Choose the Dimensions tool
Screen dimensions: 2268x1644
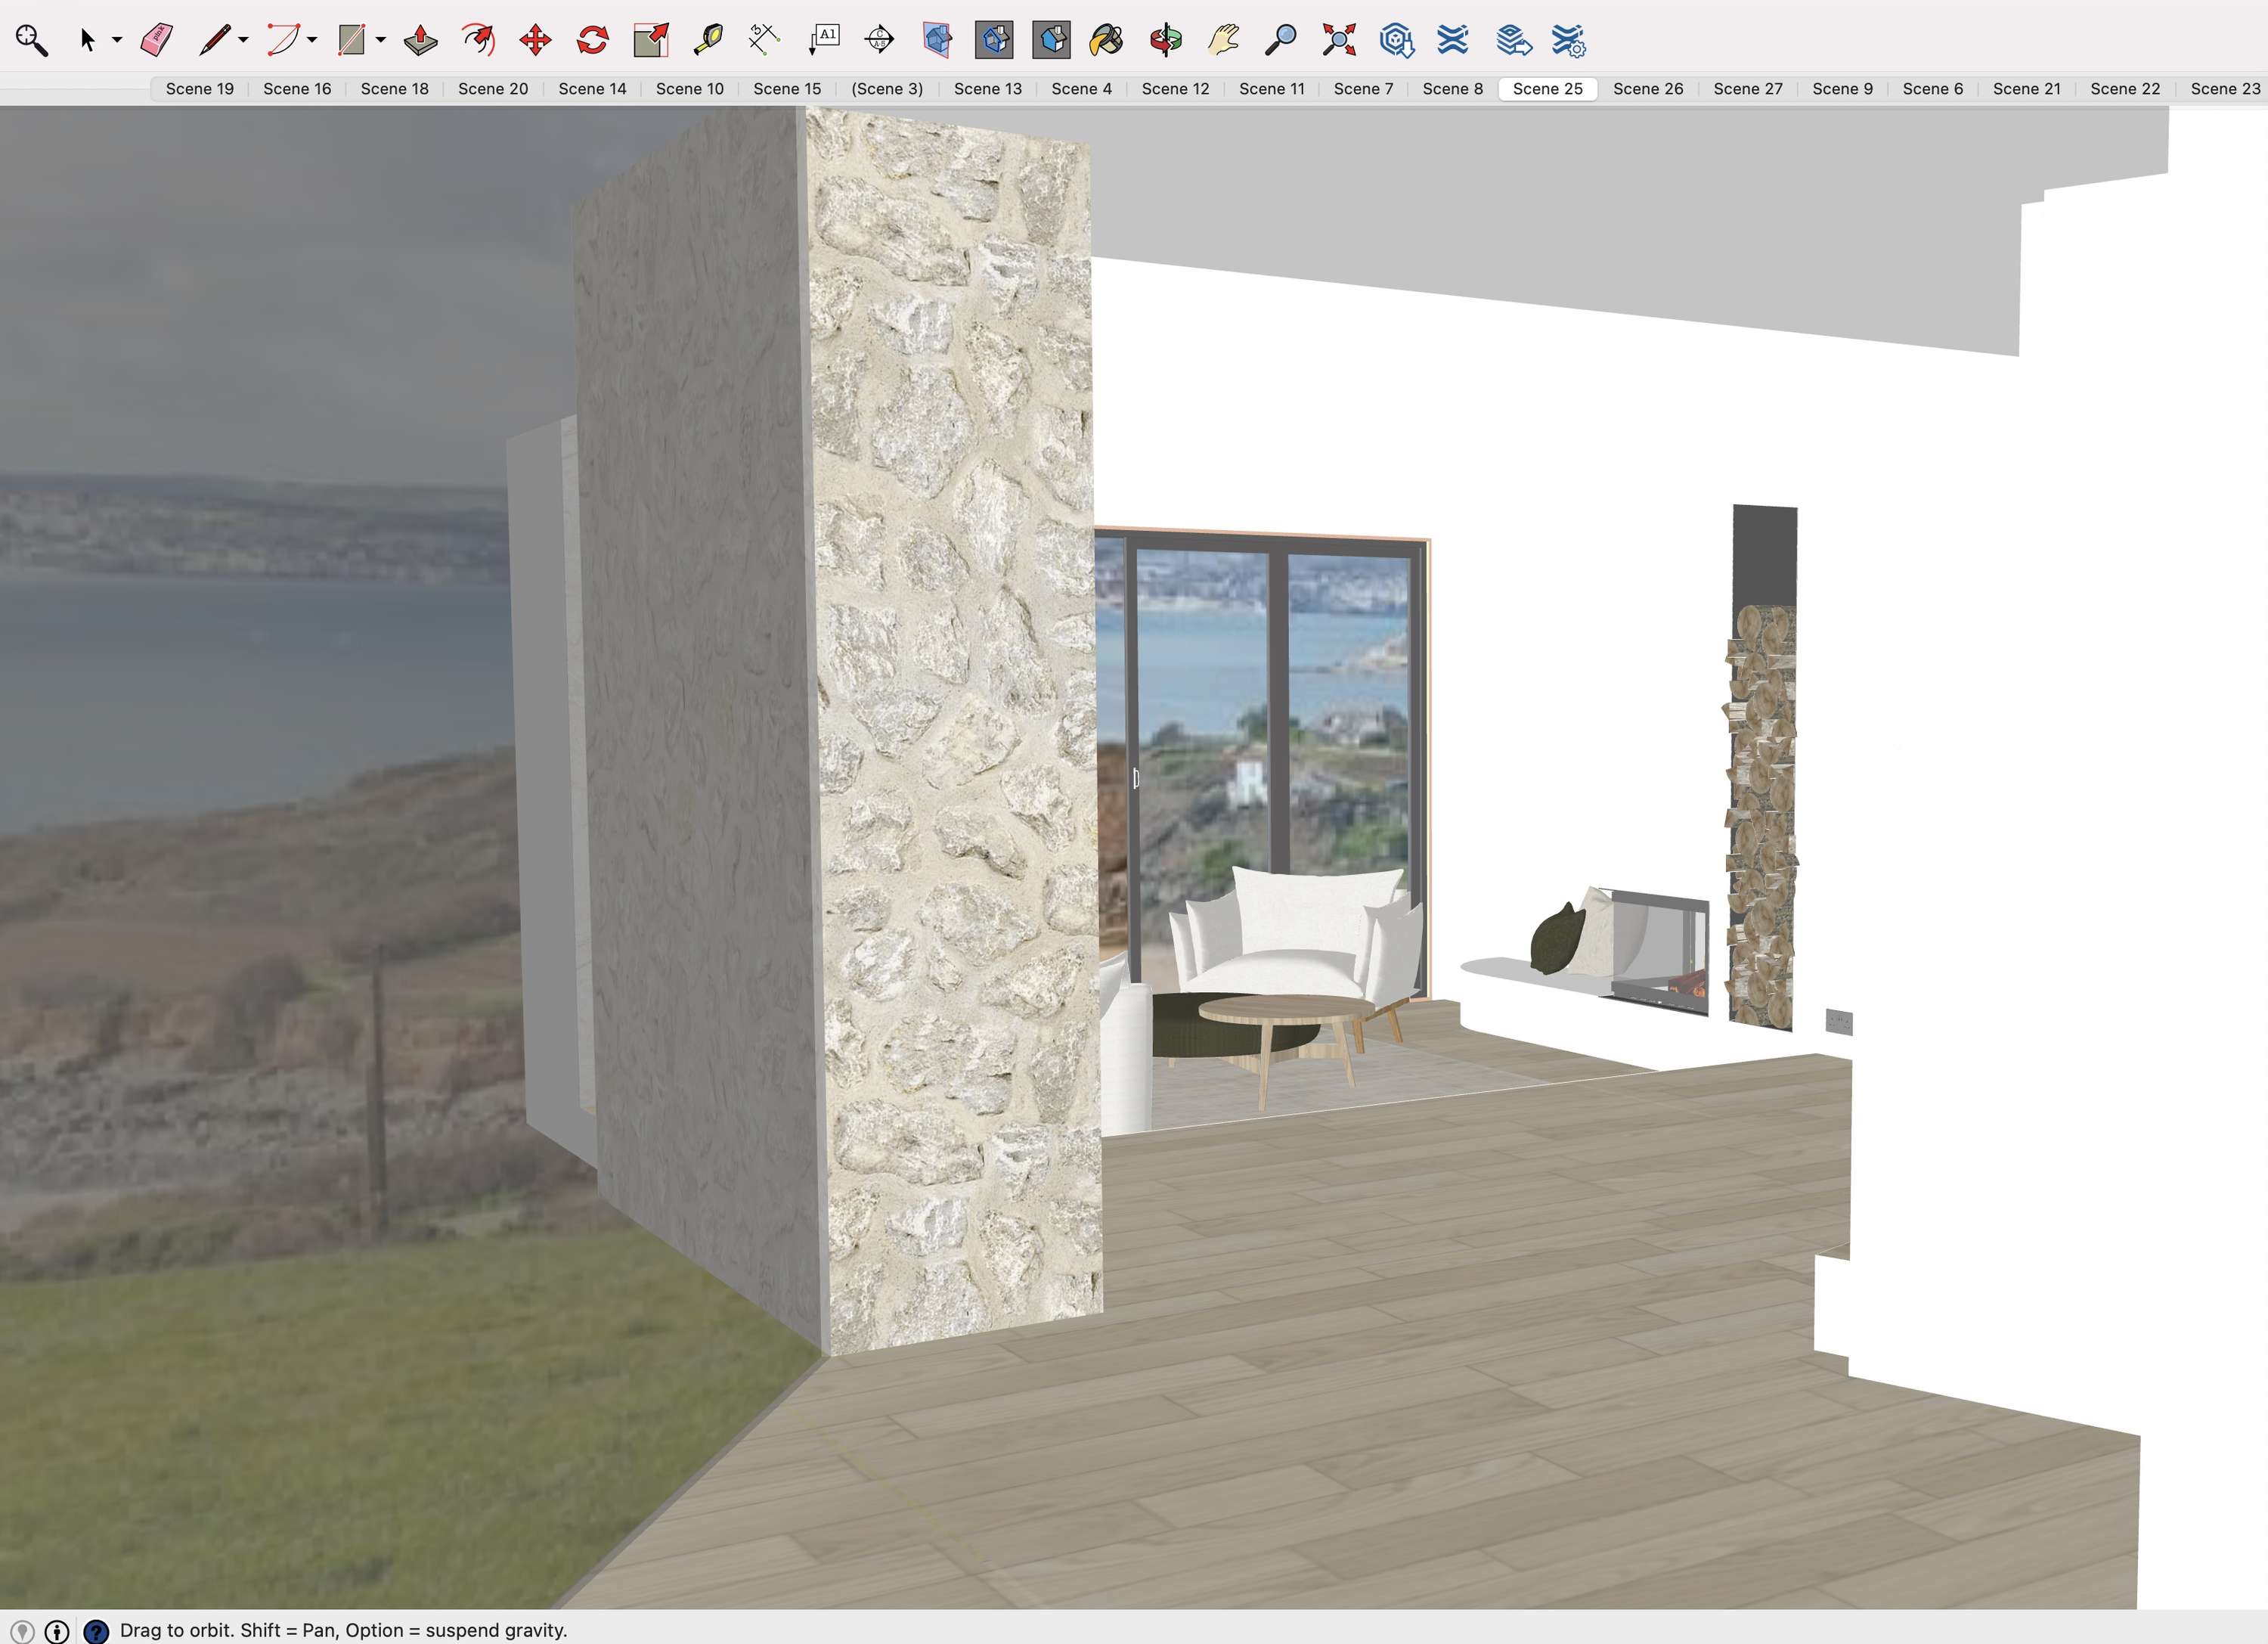(765, 40)
